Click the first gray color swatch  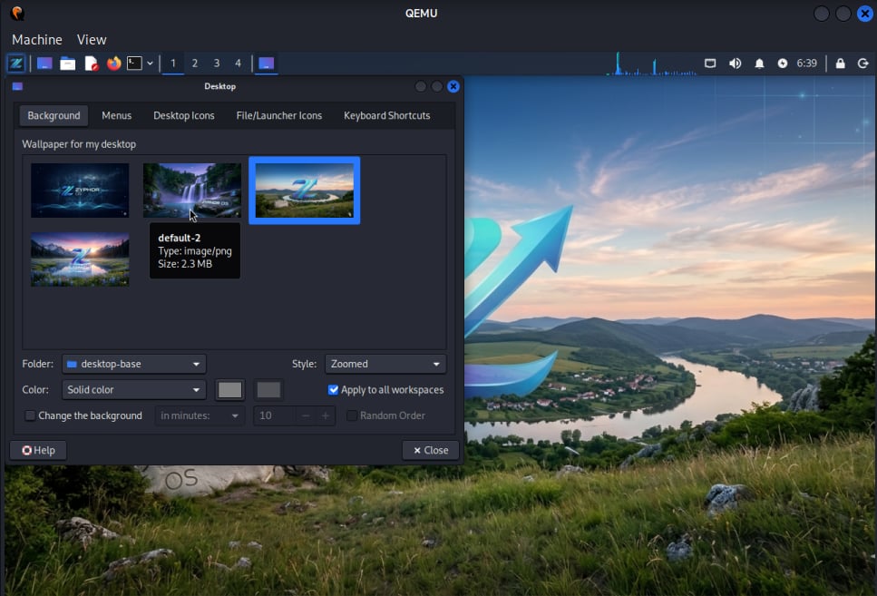tap(230, 390)
